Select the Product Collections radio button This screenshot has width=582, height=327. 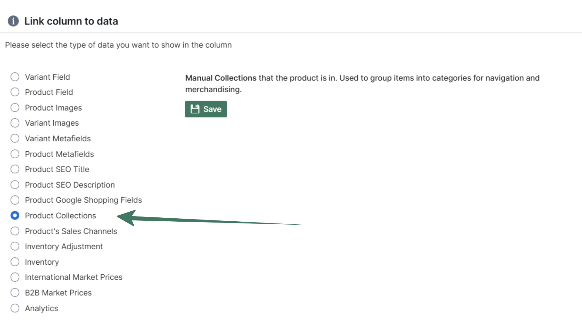[15, 216]
